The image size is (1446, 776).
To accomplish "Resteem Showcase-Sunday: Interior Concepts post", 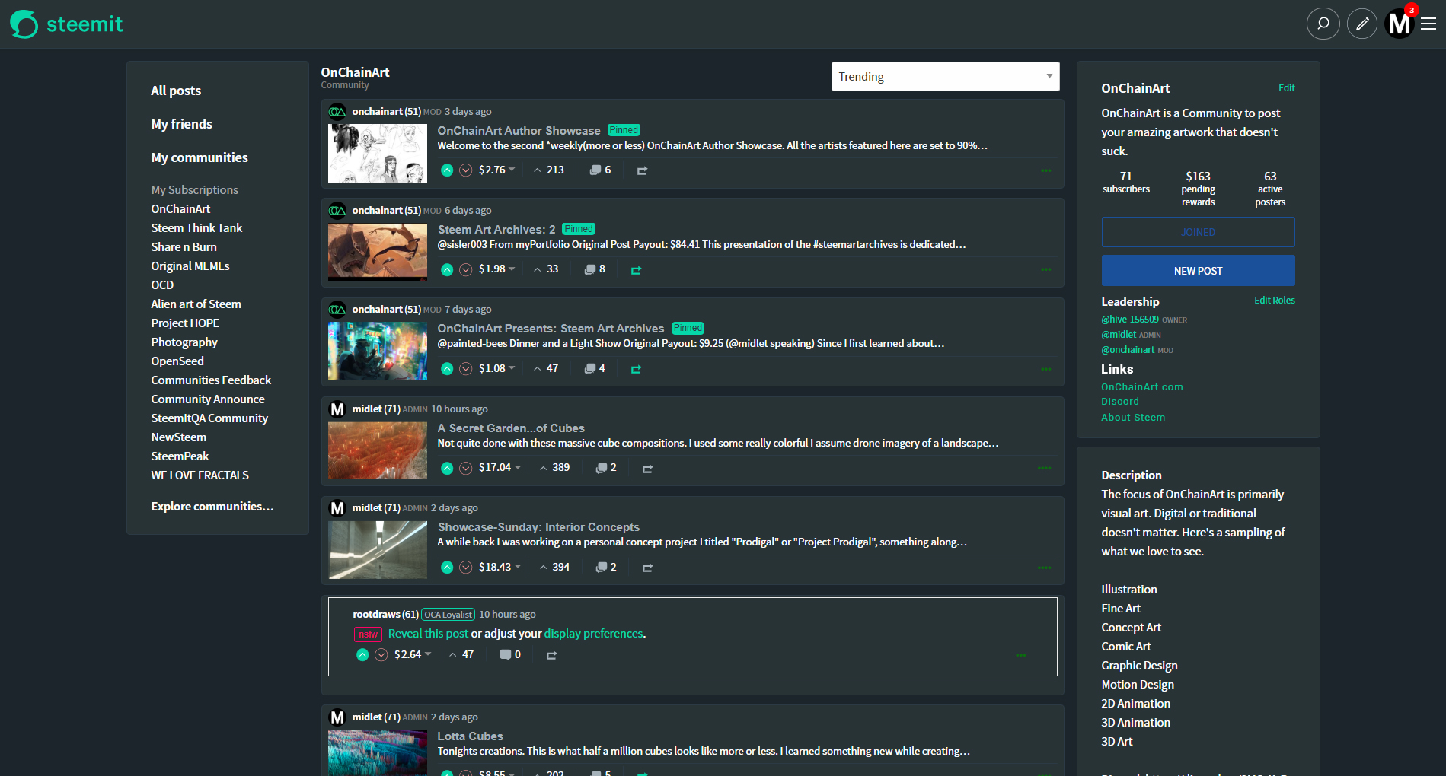I will (647, 568).
